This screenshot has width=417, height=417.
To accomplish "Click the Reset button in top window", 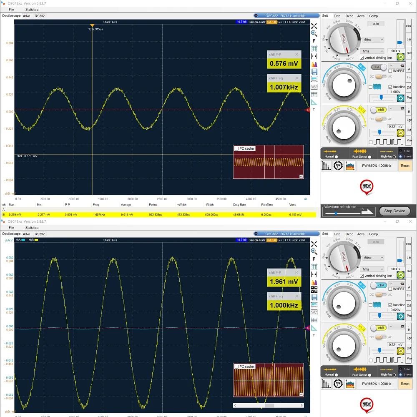I will click(x=405, y=166).
